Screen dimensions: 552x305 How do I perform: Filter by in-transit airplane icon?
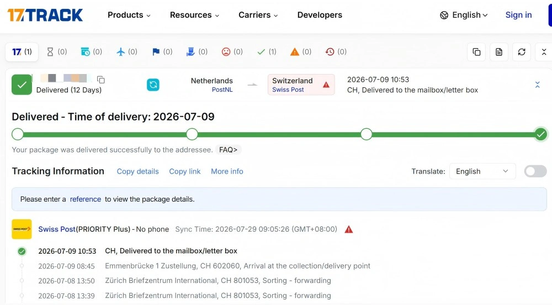point(126,52)
